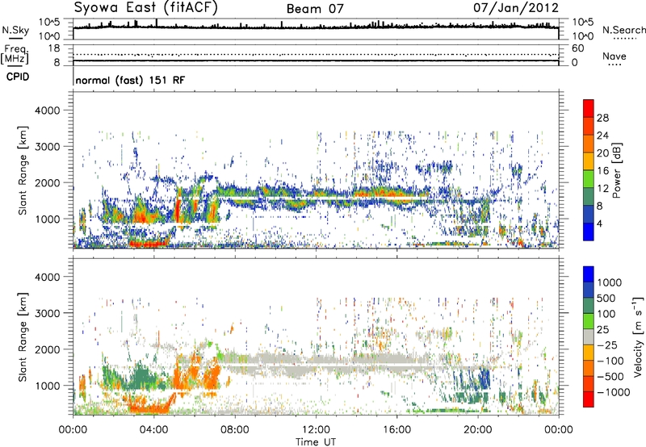Screen dimensions: 646x447
Task: Click 'normal (fast) 151 RF' text
Action: (130, 80)
